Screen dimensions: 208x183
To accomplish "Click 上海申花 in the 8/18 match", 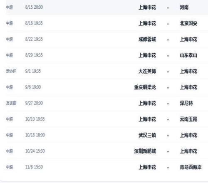I will (x=147, y=23).
